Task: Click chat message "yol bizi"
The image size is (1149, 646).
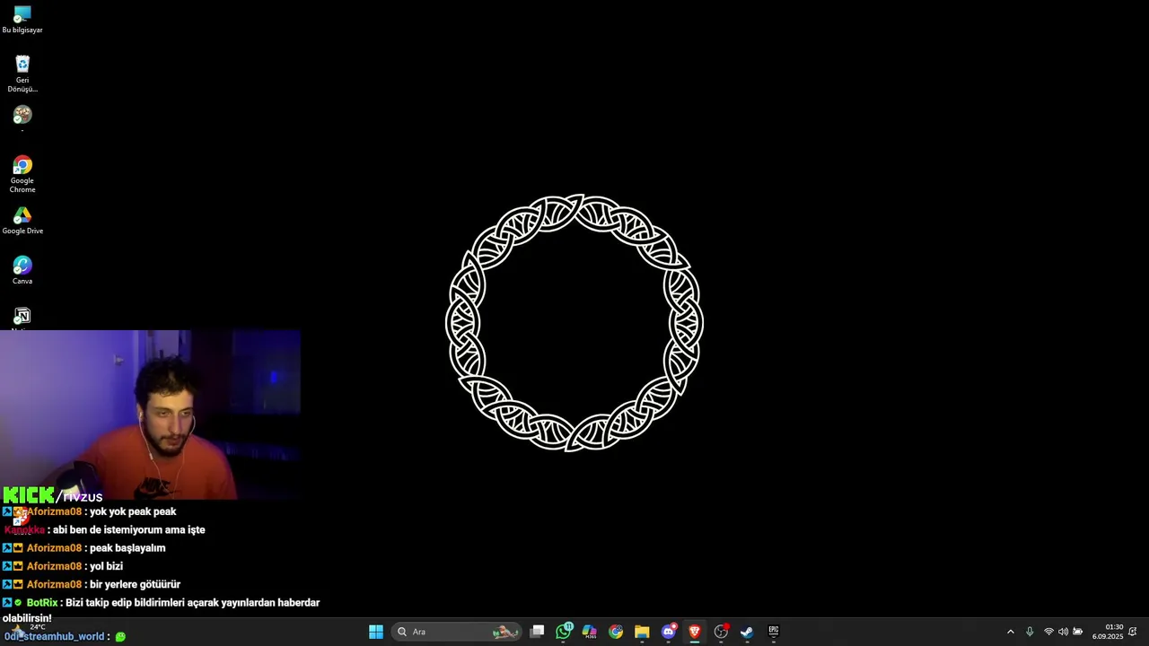Action: coord(106,566)
